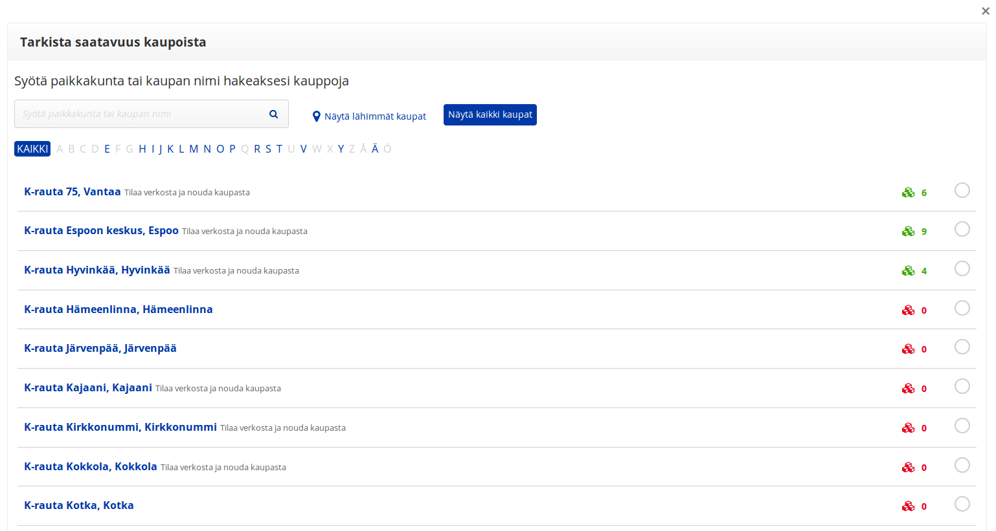996x531 pixels.
Task: Open the K-rauta Espoon keskus, Espoo link
Action: click(x=101, y=230)
